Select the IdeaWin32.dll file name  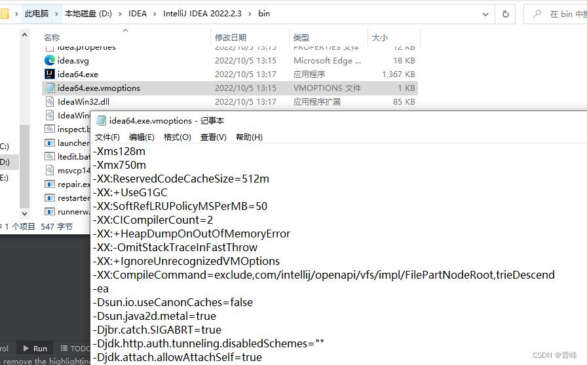(x=83, y=102)
